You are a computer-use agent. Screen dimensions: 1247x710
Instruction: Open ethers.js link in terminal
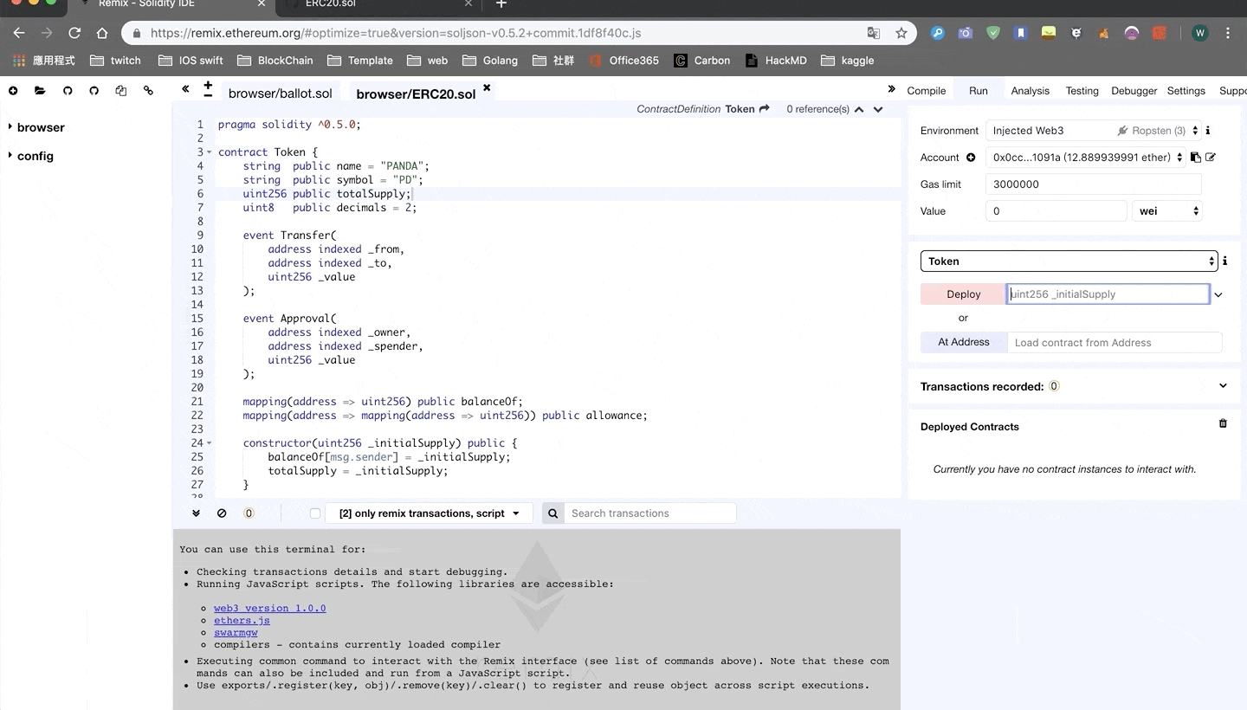(242, 620)
